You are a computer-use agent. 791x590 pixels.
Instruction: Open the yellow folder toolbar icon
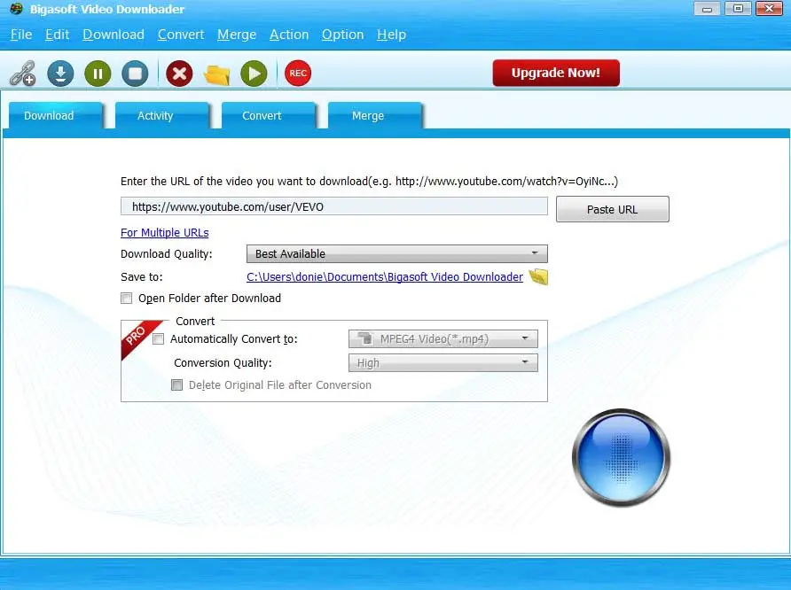(x=217, y=74)
